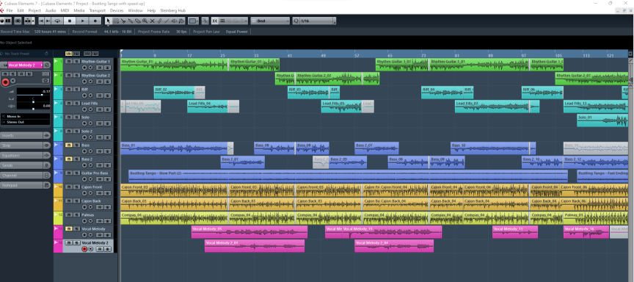Select the Zoom magnifier tool
This screenshot has height=282, width=634.
145,21
